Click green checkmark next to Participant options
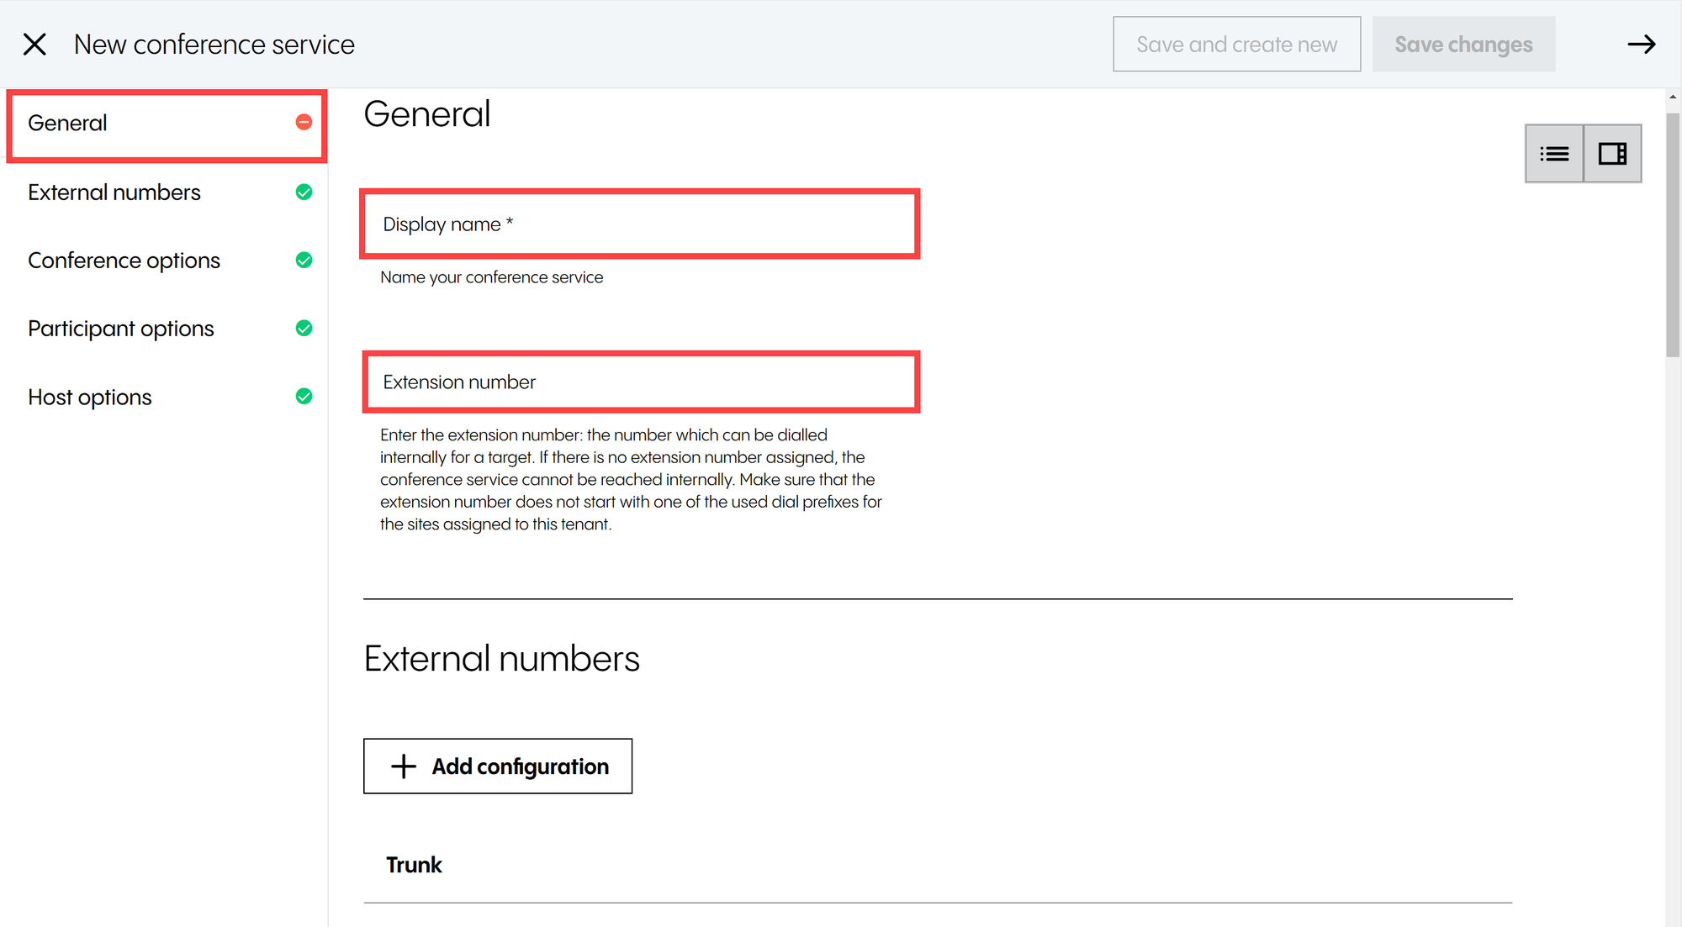Viewport: 1682px width, 927px height. [304, 329]
